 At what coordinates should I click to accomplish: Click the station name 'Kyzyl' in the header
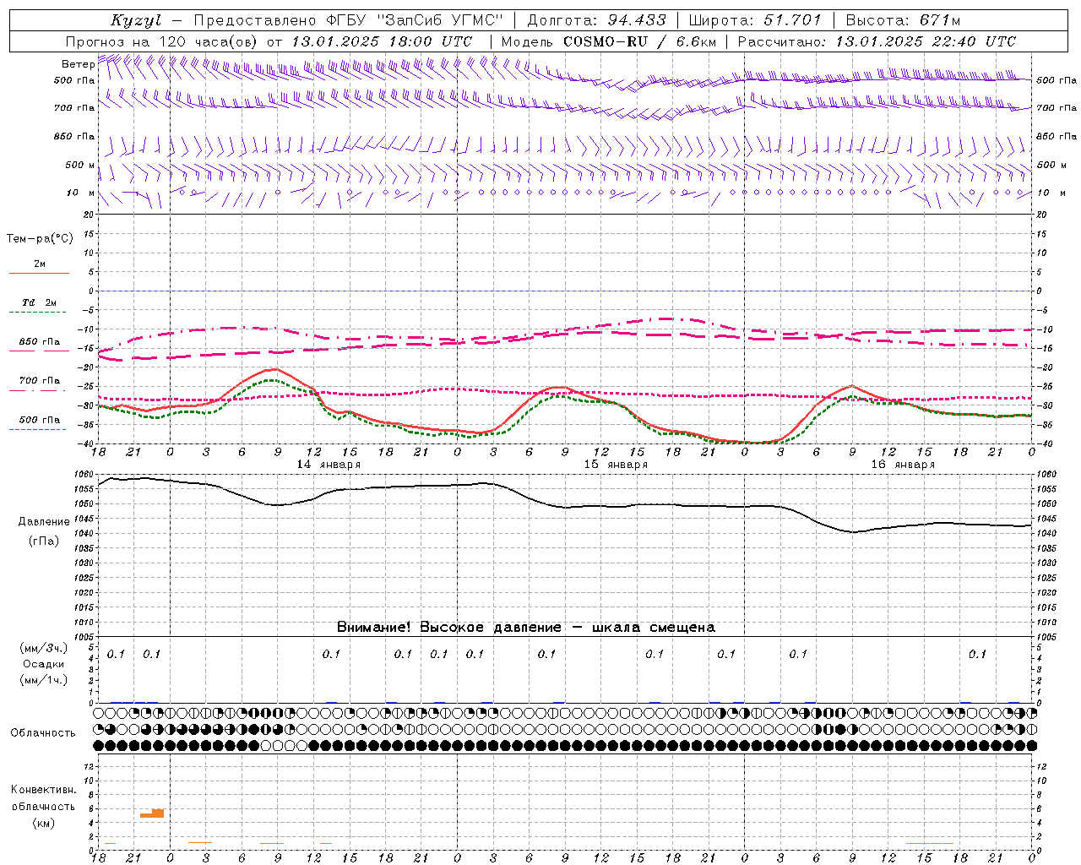[136, 20]
